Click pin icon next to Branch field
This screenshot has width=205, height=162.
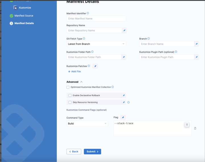click(196, 44)
